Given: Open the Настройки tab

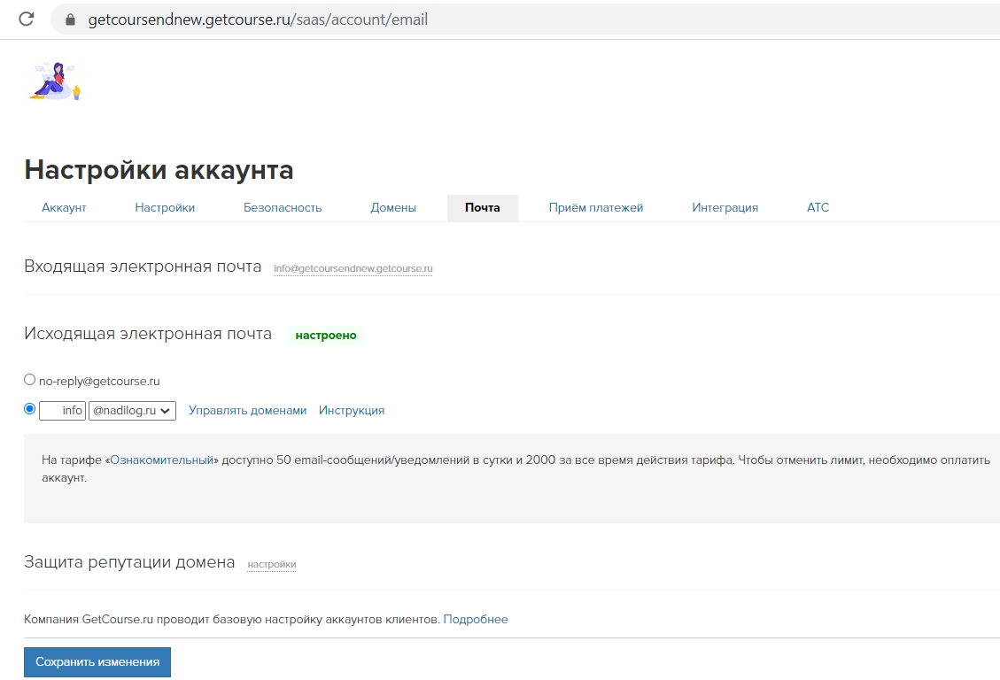Looking at the screenshot, I should (x=165, y=208).
